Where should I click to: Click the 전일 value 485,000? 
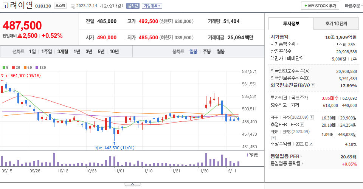click(x=107, y=21)
